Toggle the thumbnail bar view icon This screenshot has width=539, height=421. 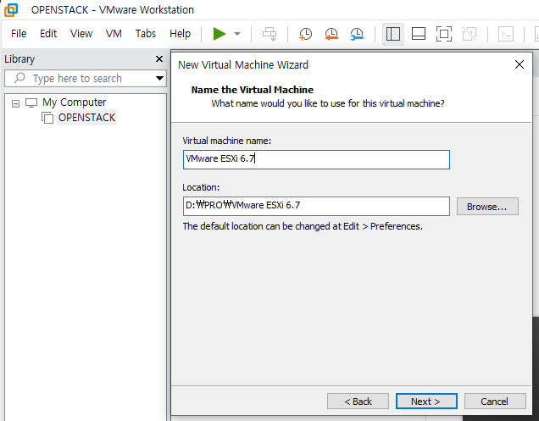pyautogui.click(x=419, y=34)
